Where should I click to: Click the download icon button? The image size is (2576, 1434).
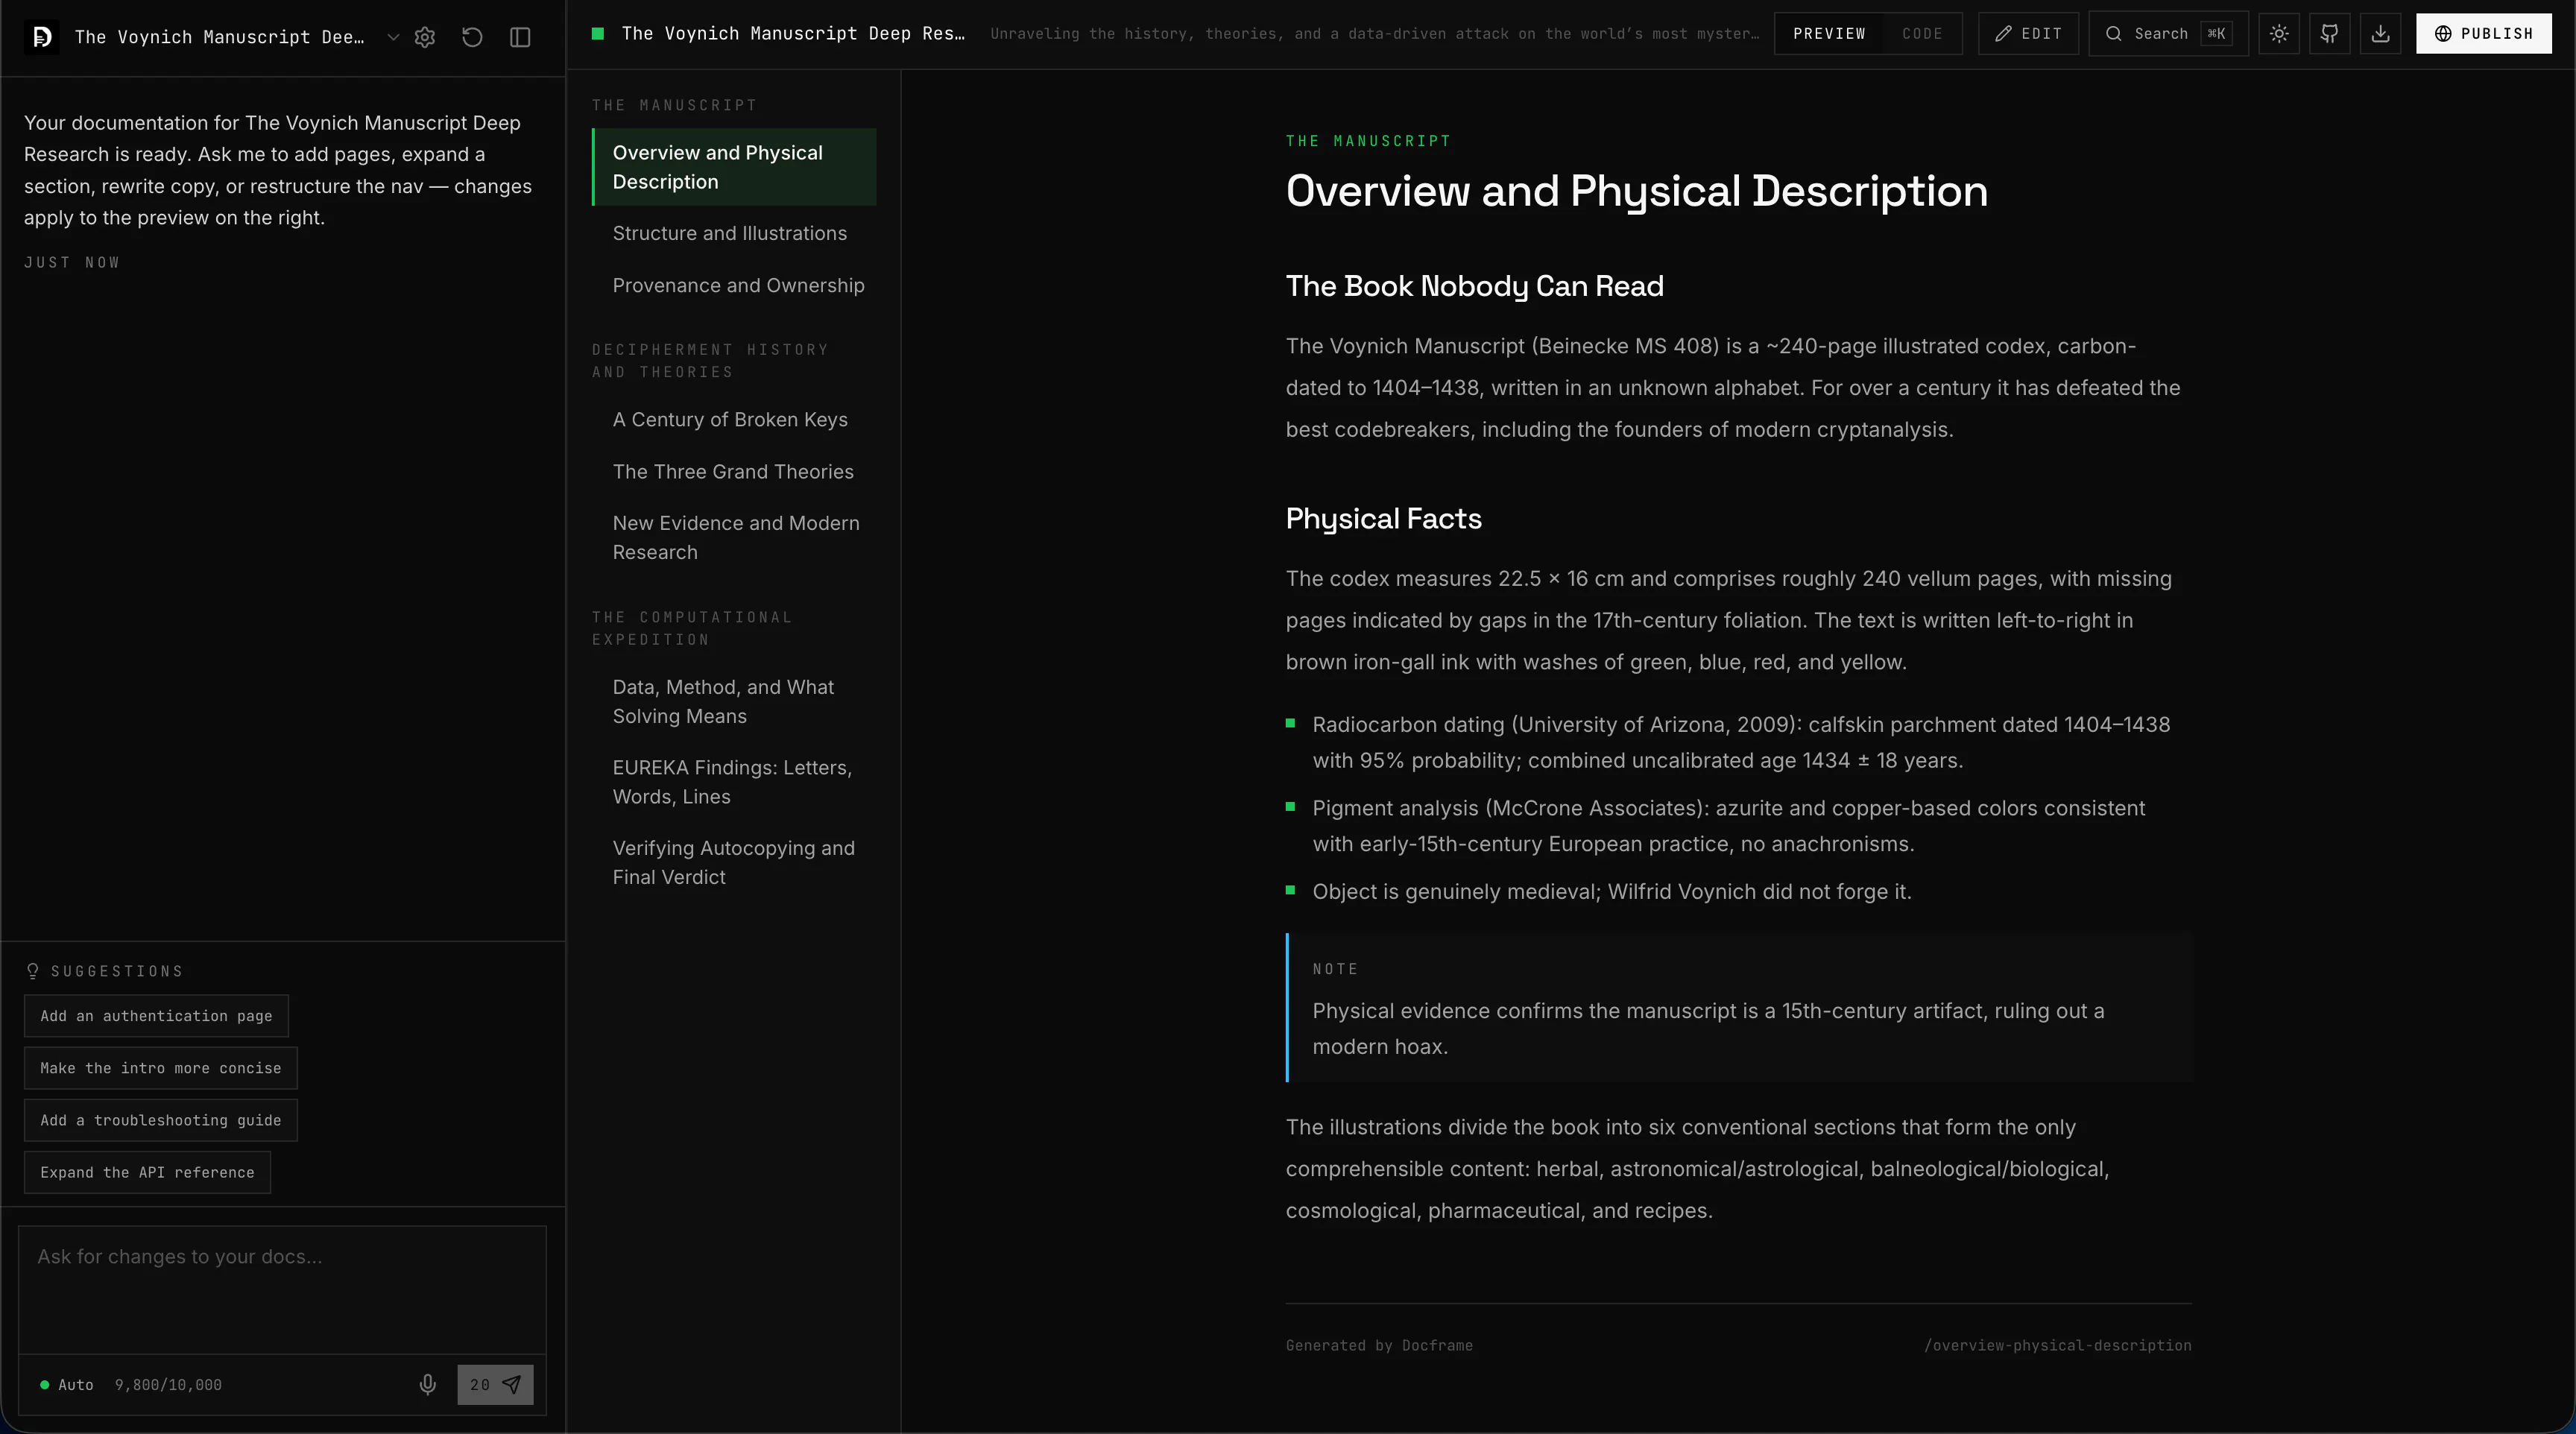[2381, 34]
